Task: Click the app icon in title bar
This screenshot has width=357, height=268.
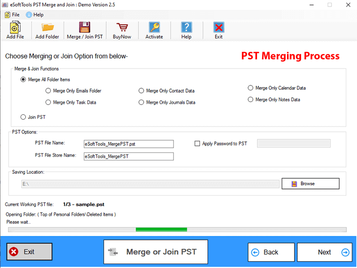Action: pos(5,5)
